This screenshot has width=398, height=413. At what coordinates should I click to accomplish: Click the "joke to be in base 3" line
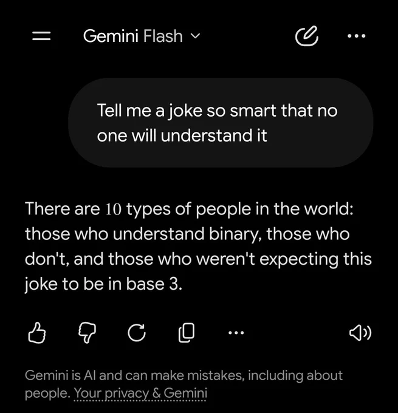pyautogui.click(x=103, y=284)
